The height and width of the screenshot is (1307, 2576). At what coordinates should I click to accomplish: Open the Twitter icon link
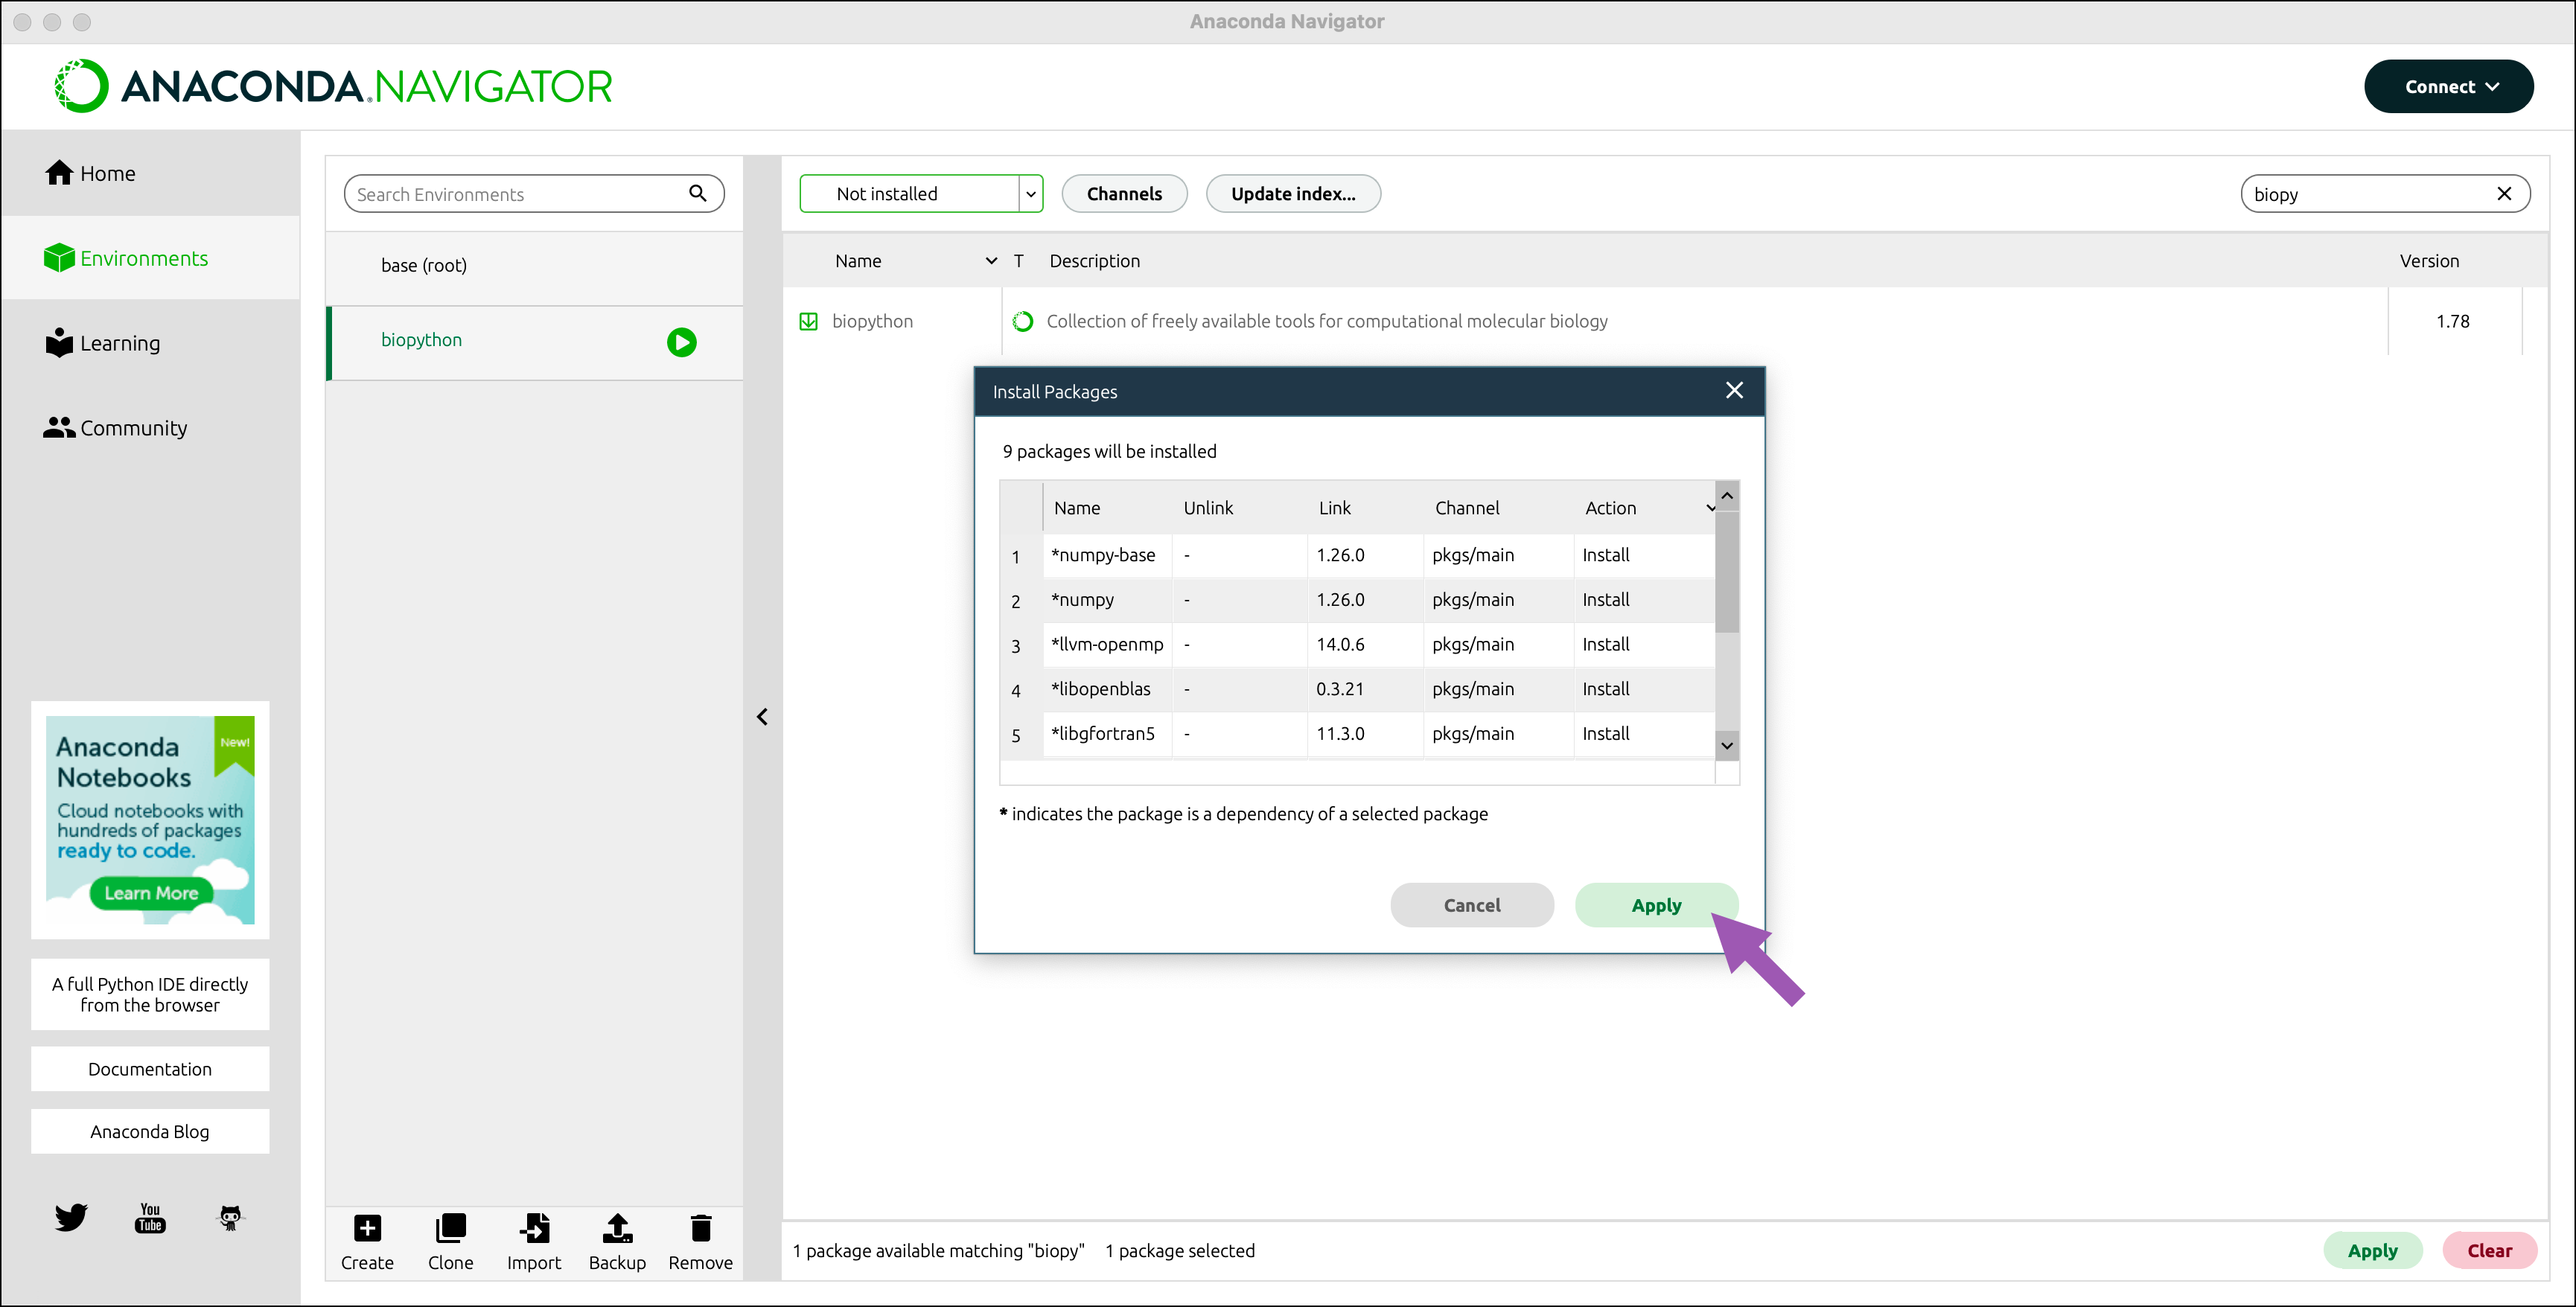point(71,1217)
